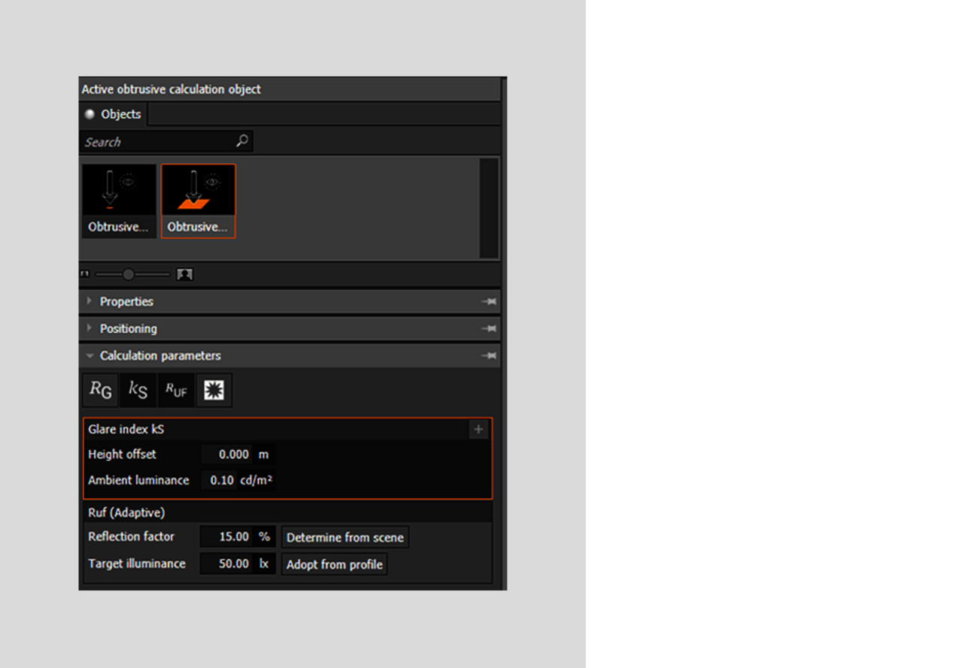Pin the Properties section
This screenshot has height=668, width=963.
click(x=489, y=301)
